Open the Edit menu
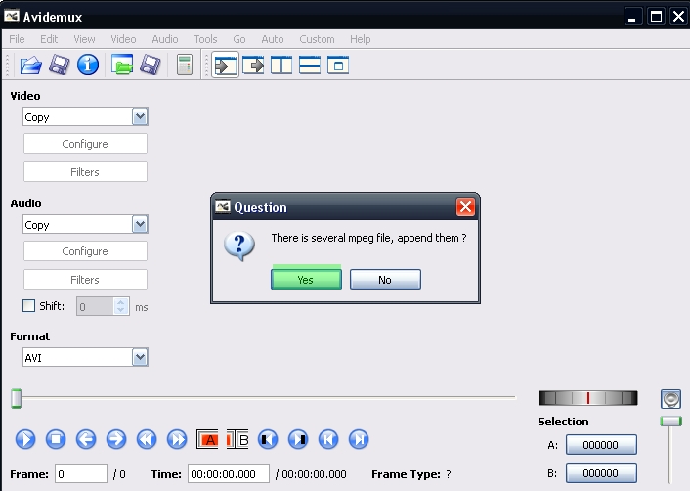The image size is (690, 491). tap(49, 39)
